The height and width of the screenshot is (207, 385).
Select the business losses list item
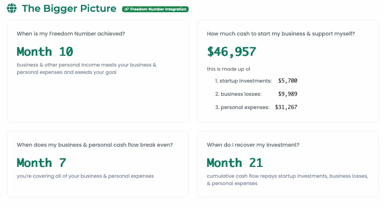tap(238, 94)
